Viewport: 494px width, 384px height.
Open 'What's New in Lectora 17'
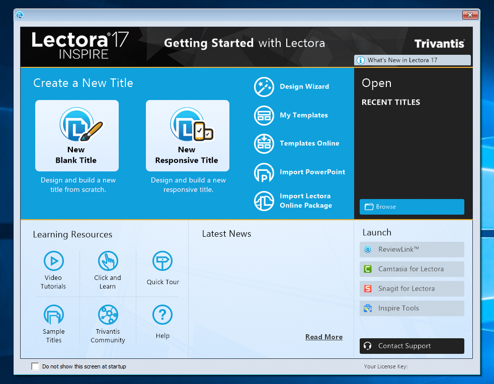[x=412, y=60]
